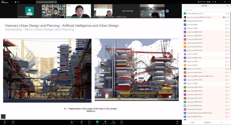This screenshot has width=231, height=125.
Task: Toggle camera icon for participant 2018271204
Action: [x=228, y=32]
